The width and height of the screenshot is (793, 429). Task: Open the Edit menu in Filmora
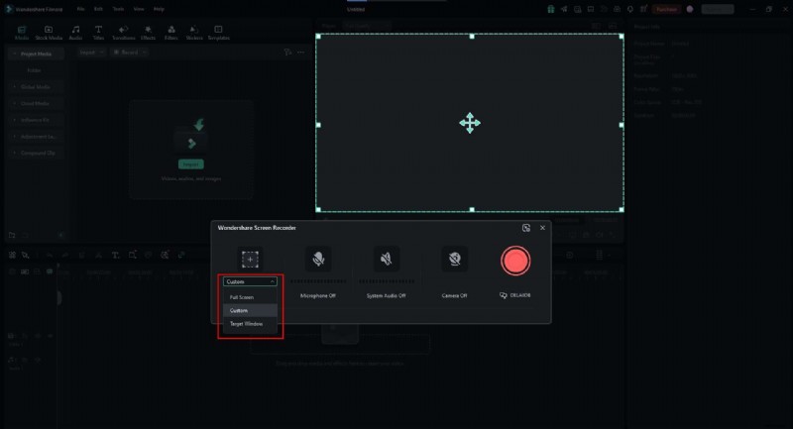98,9
